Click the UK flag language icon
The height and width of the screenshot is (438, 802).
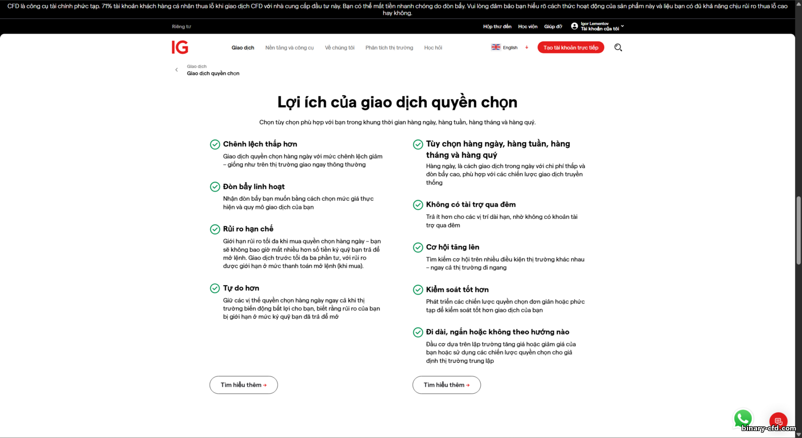(x=496, y=47)
